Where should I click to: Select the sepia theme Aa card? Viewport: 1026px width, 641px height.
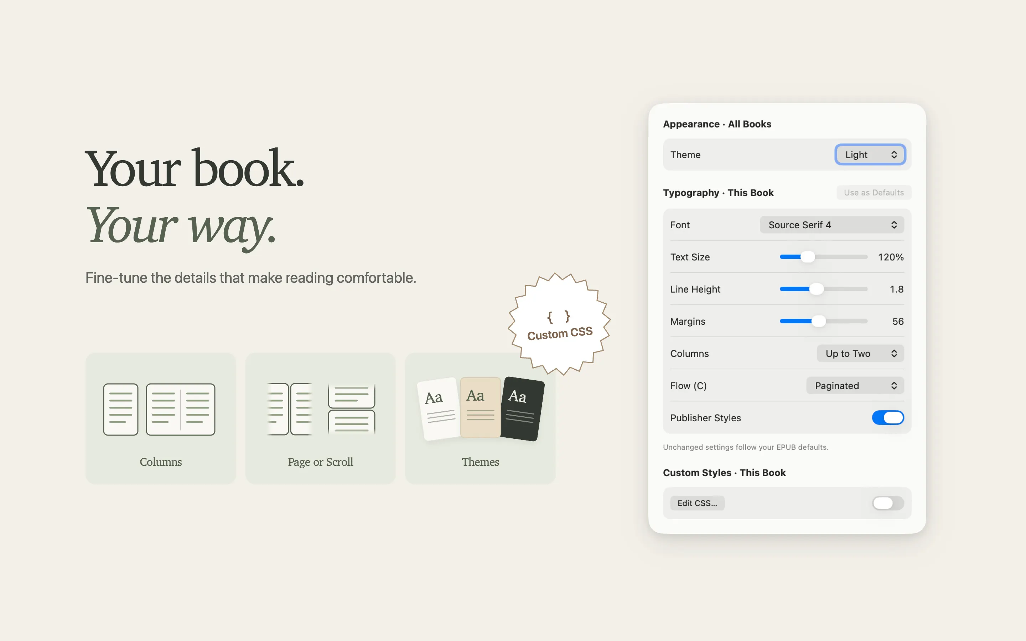[480, 407]
